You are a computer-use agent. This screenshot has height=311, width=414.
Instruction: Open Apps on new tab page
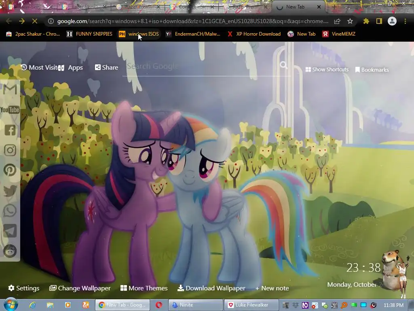point(70,68)
